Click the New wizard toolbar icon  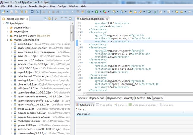pyautogui.click(x=4, y=12)
